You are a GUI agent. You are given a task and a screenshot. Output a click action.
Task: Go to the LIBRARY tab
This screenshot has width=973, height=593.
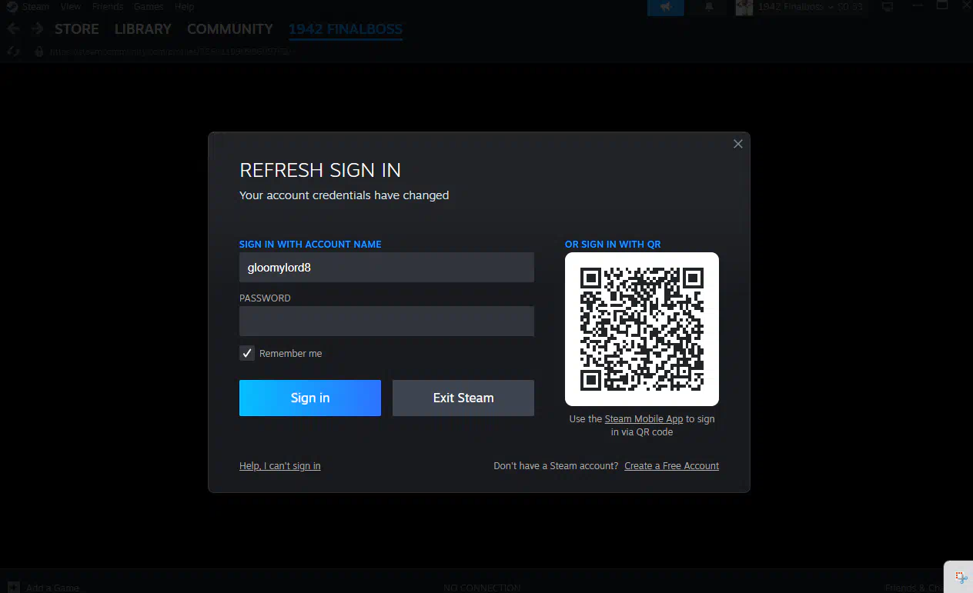coord(142,29)
